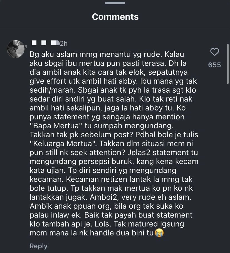Image resolution: width=230 pixels, height=253 pixels.
Task: Click the vertical scrollbar on the right
Action: (227, 64)
